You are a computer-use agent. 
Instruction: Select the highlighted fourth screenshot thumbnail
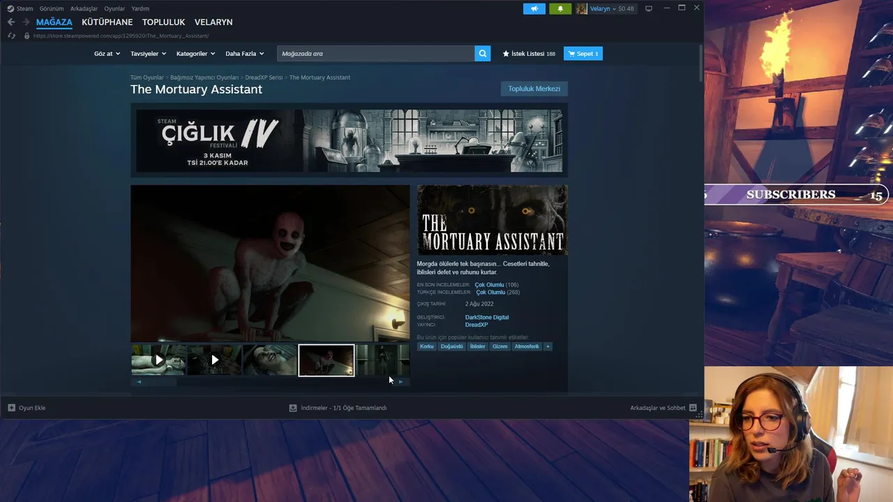327,360
